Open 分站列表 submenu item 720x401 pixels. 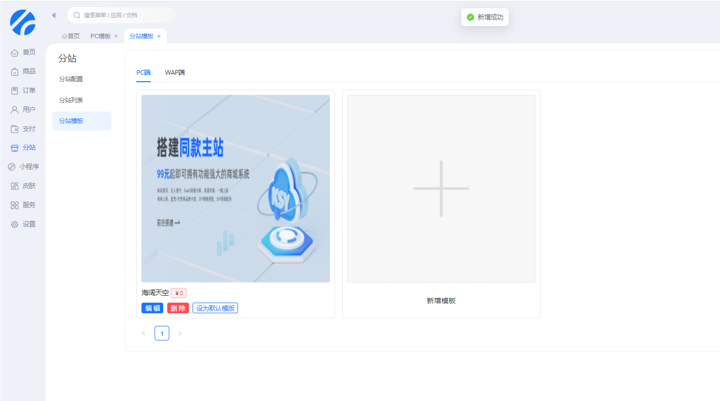pyautogui.click(x=71, y=100)
